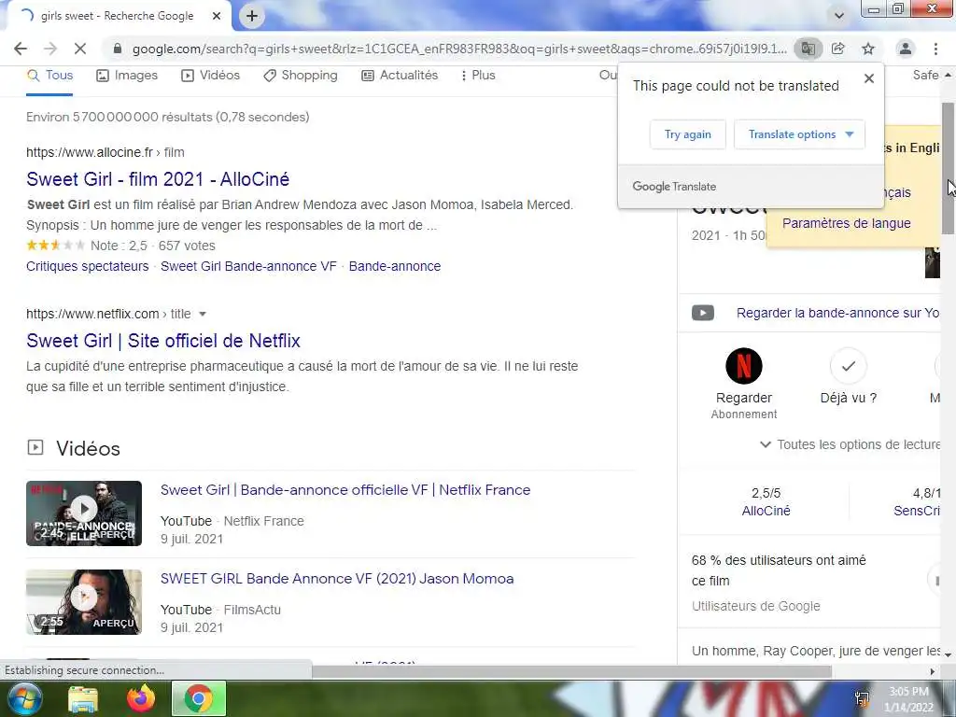Screen dimensions: 956x717
Task: Click the Chrome taskbar icon
Action: click(199, 698)
